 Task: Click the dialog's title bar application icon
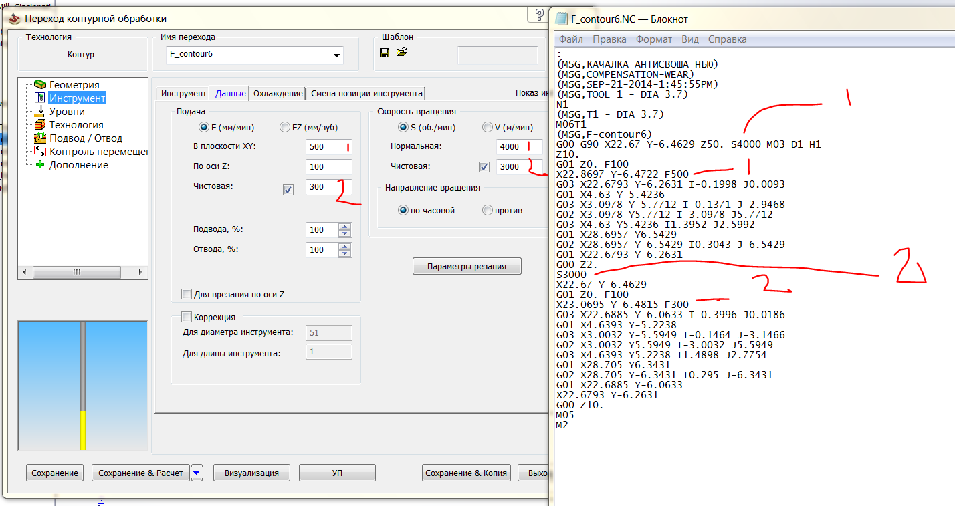point(14,19)
